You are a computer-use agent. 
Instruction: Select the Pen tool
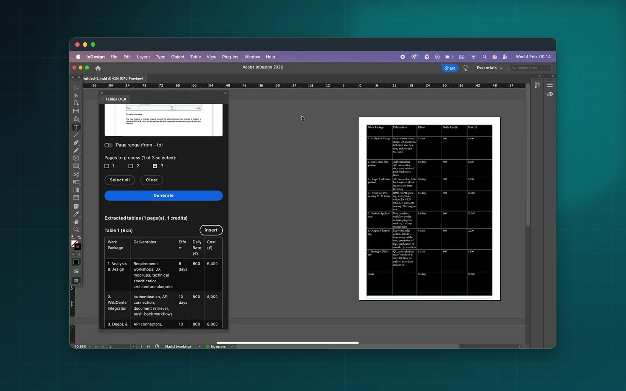click(x=76, y=143)
